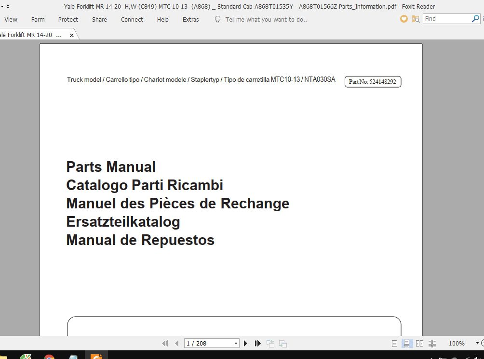
Task: Open the blue eraser-shaped taskbar icon
Action: tap(72, 357)
